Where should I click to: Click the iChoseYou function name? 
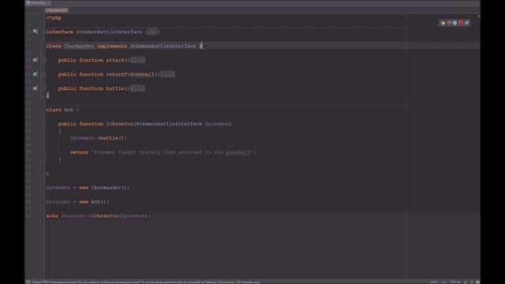pos(119,124)
